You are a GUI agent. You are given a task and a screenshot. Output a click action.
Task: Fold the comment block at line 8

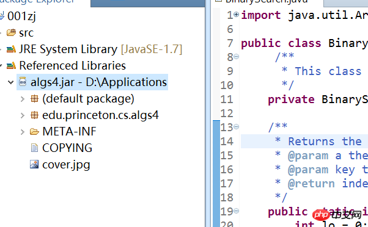237,57
